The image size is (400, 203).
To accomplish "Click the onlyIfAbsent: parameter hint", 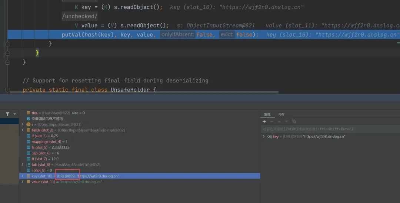I will [x=177, y=34].
